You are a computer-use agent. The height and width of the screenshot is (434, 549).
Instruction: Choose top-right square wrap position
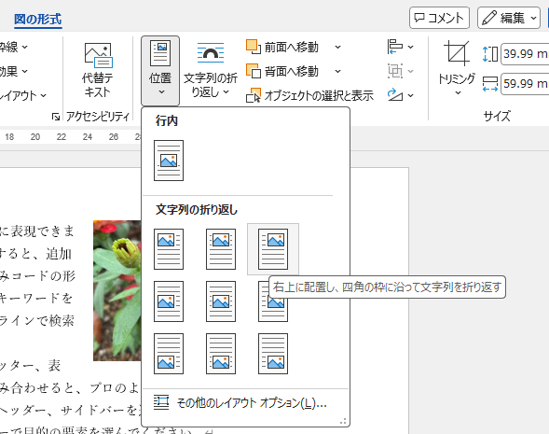pos(273,249)
